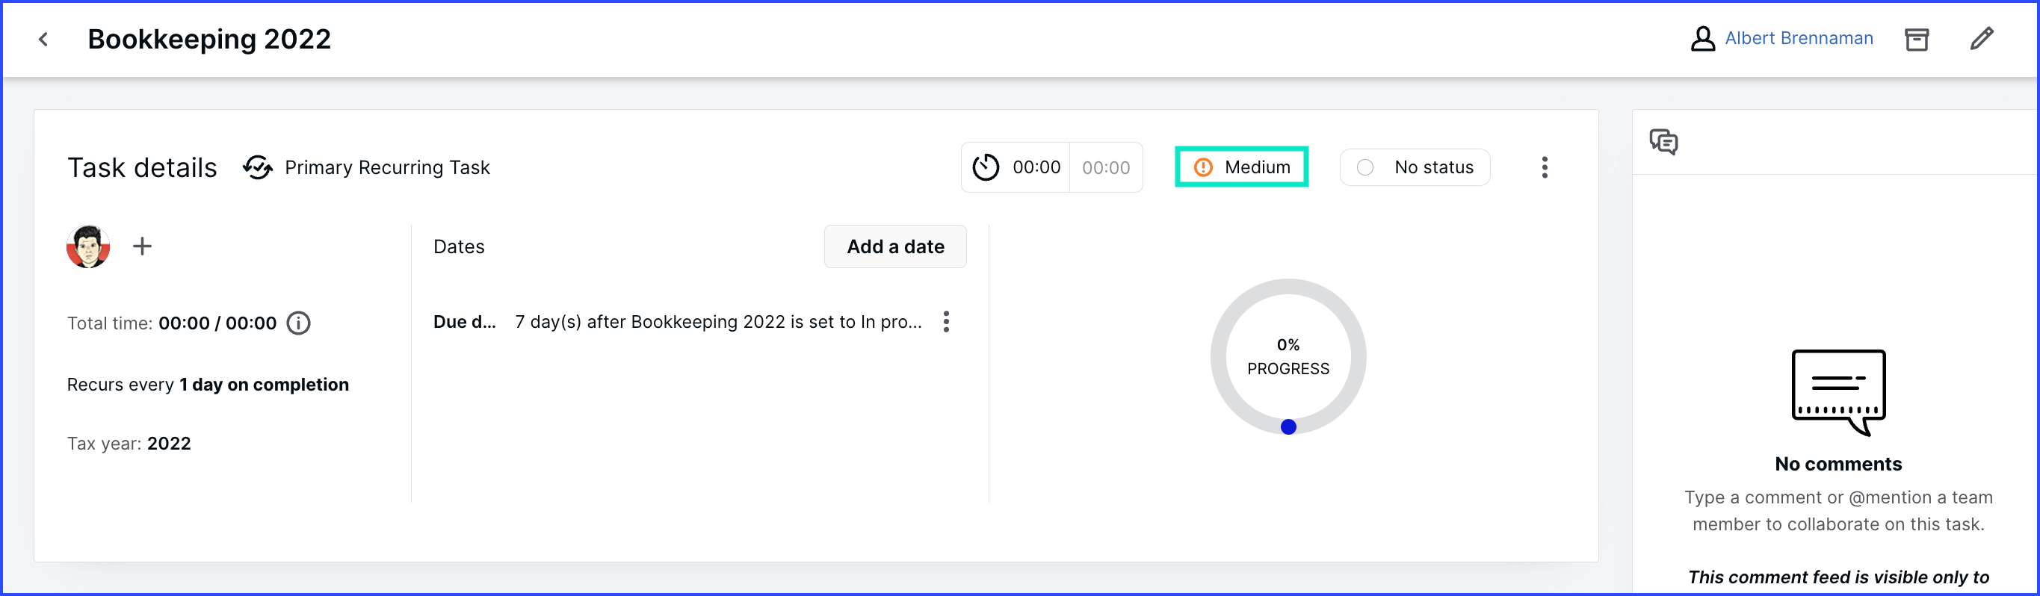
Task: Open Albert Brennaman client link
Action: pos(1799,38)
